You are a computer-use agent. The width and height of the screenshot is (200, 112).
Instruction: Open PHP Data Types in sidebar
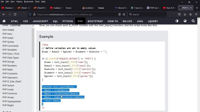click(x=11, y=58)
